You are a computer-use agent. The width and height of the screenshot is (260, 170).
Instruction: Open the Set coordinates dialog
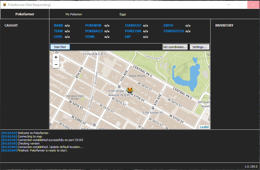175,47
